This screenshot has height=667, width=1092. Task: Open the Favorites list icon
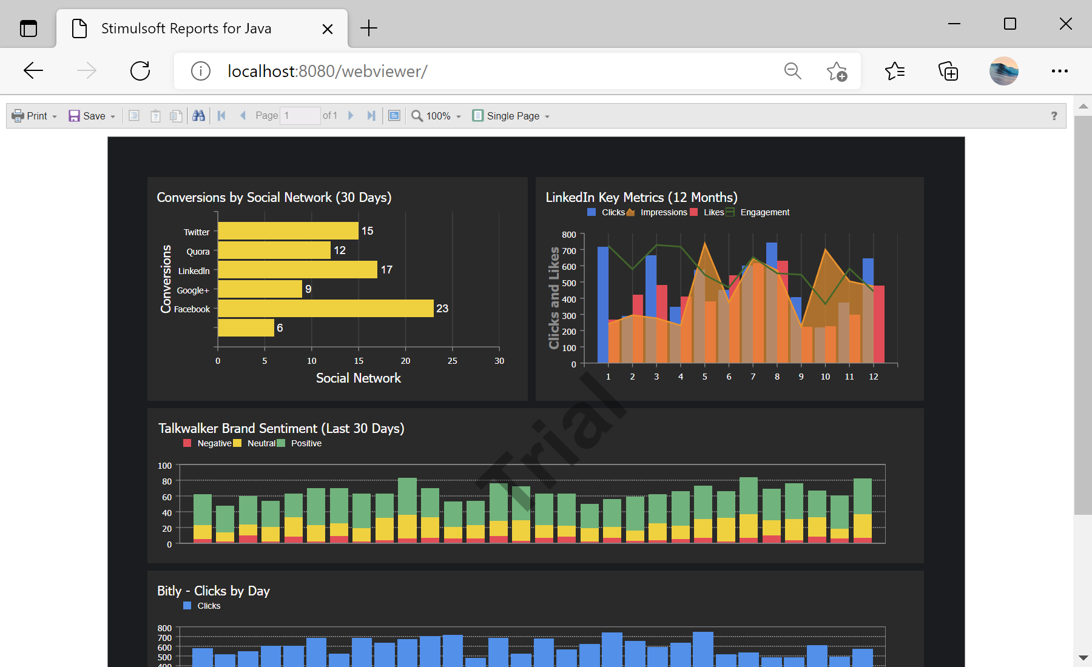point(895,71)
